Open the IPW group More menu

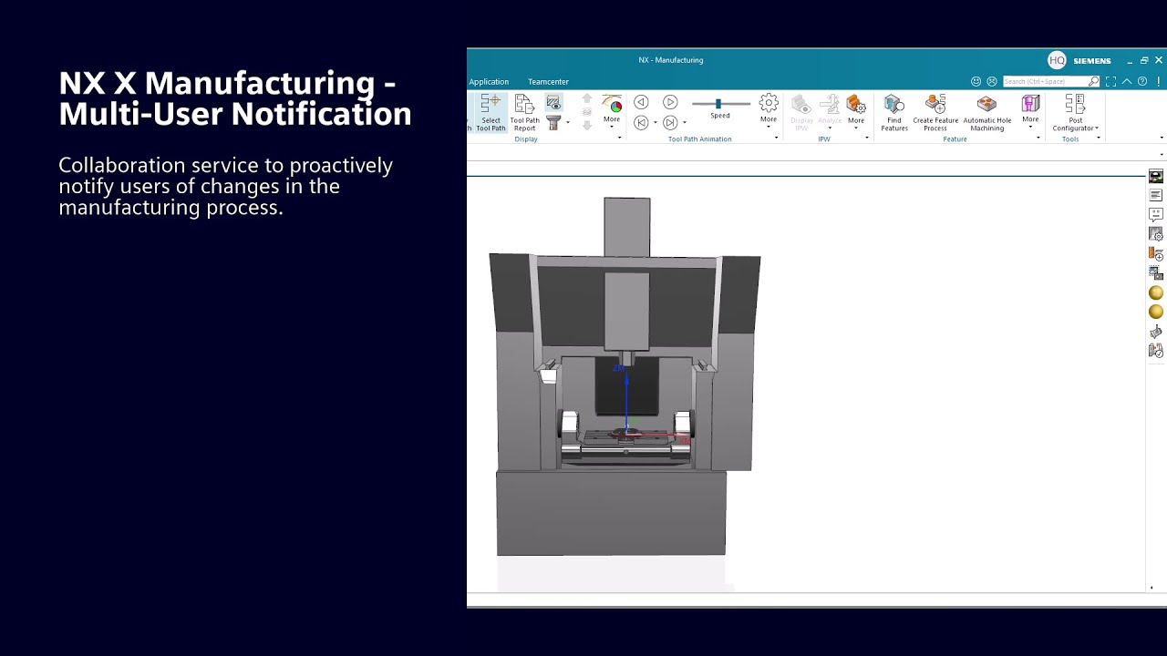pyautogui.click(x=856, y=110)
